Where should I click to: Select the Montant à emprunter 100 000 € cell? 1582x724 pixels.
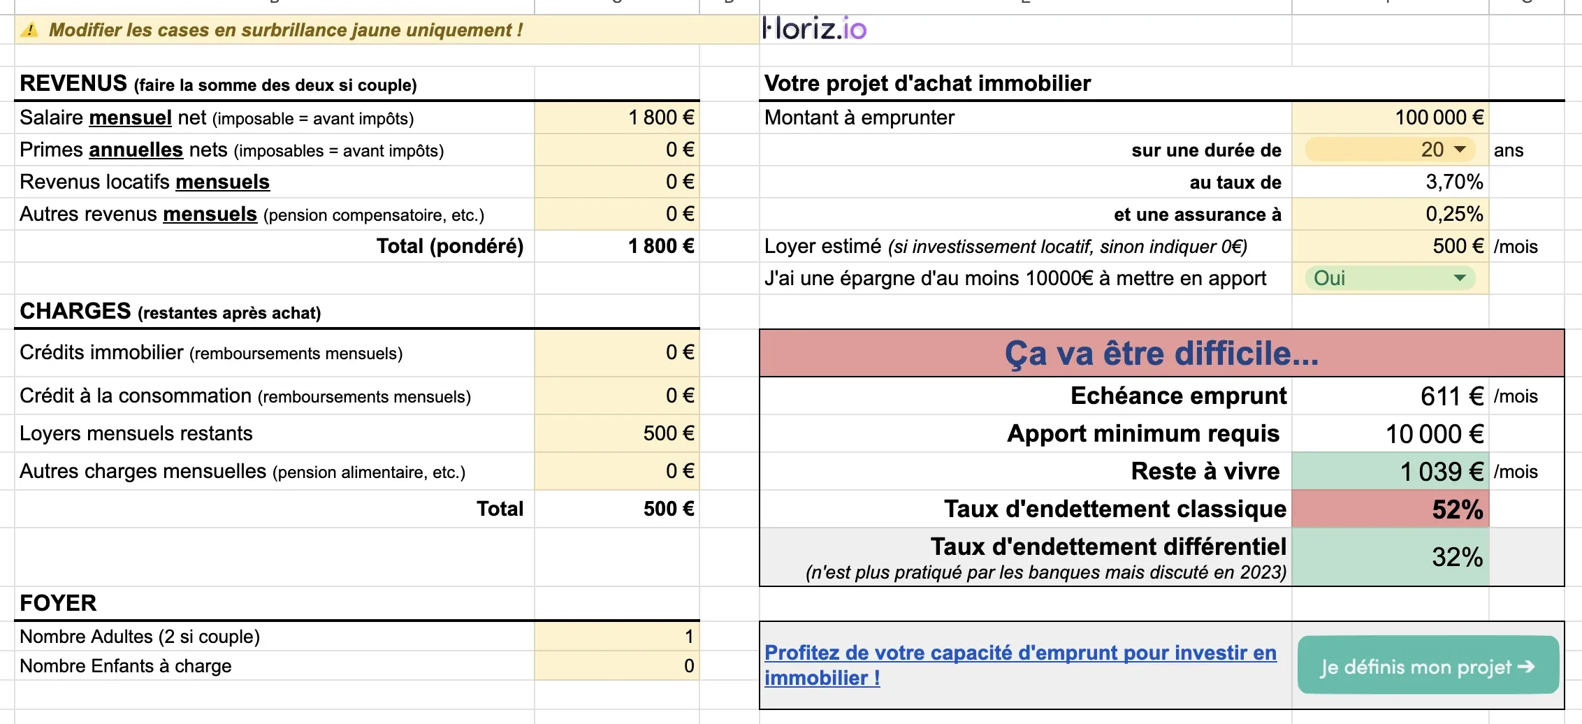1390,117
